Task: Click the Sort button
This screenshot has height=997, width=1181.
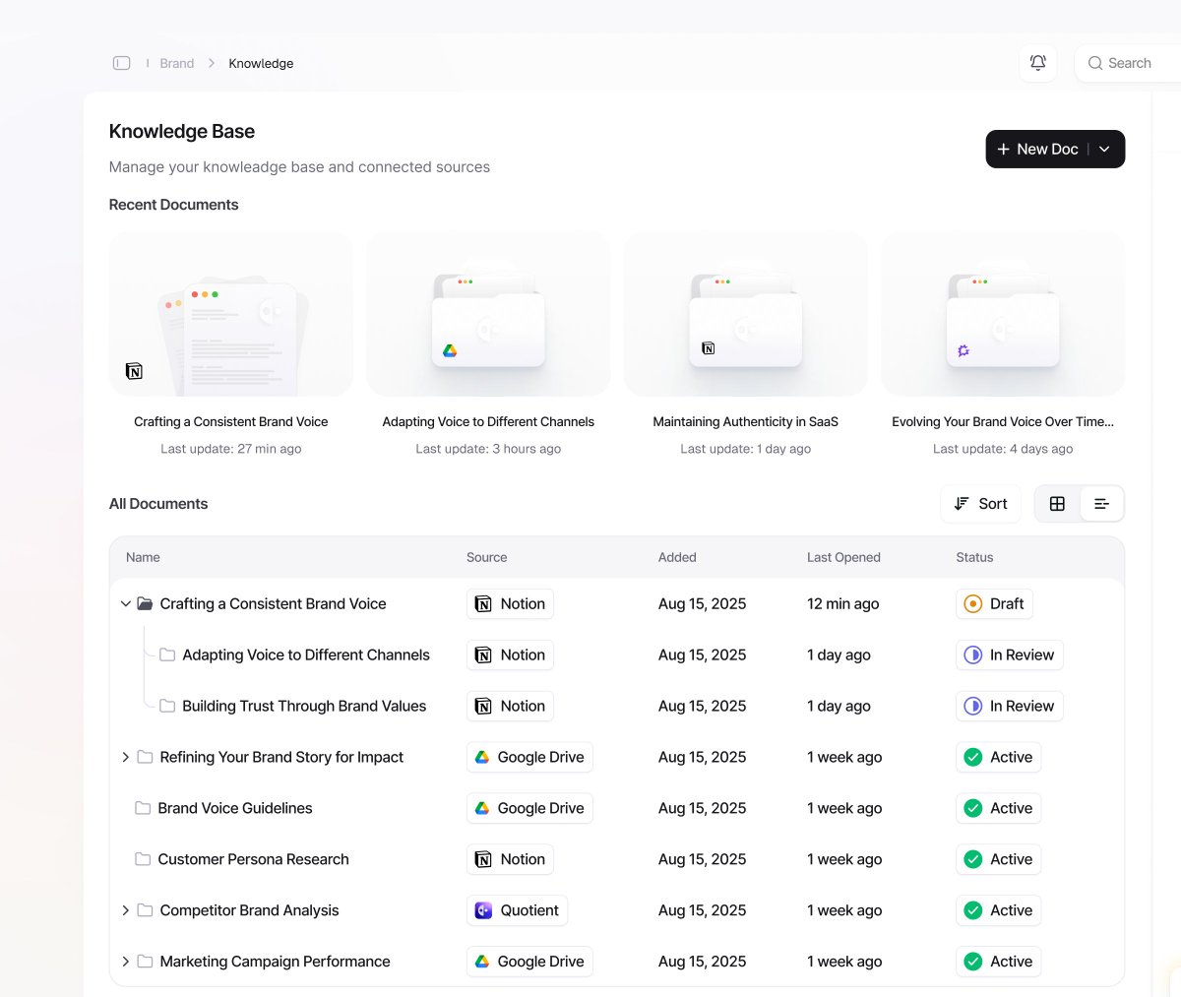Action: [x=980, y=503]
